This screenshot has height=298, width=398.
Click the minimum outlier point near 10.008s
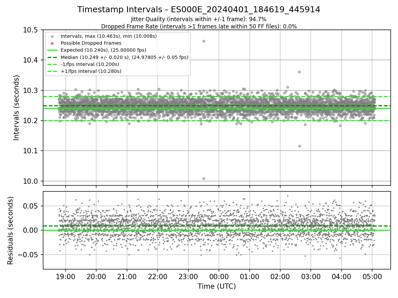pyautogui.click(x=204, y=178)
